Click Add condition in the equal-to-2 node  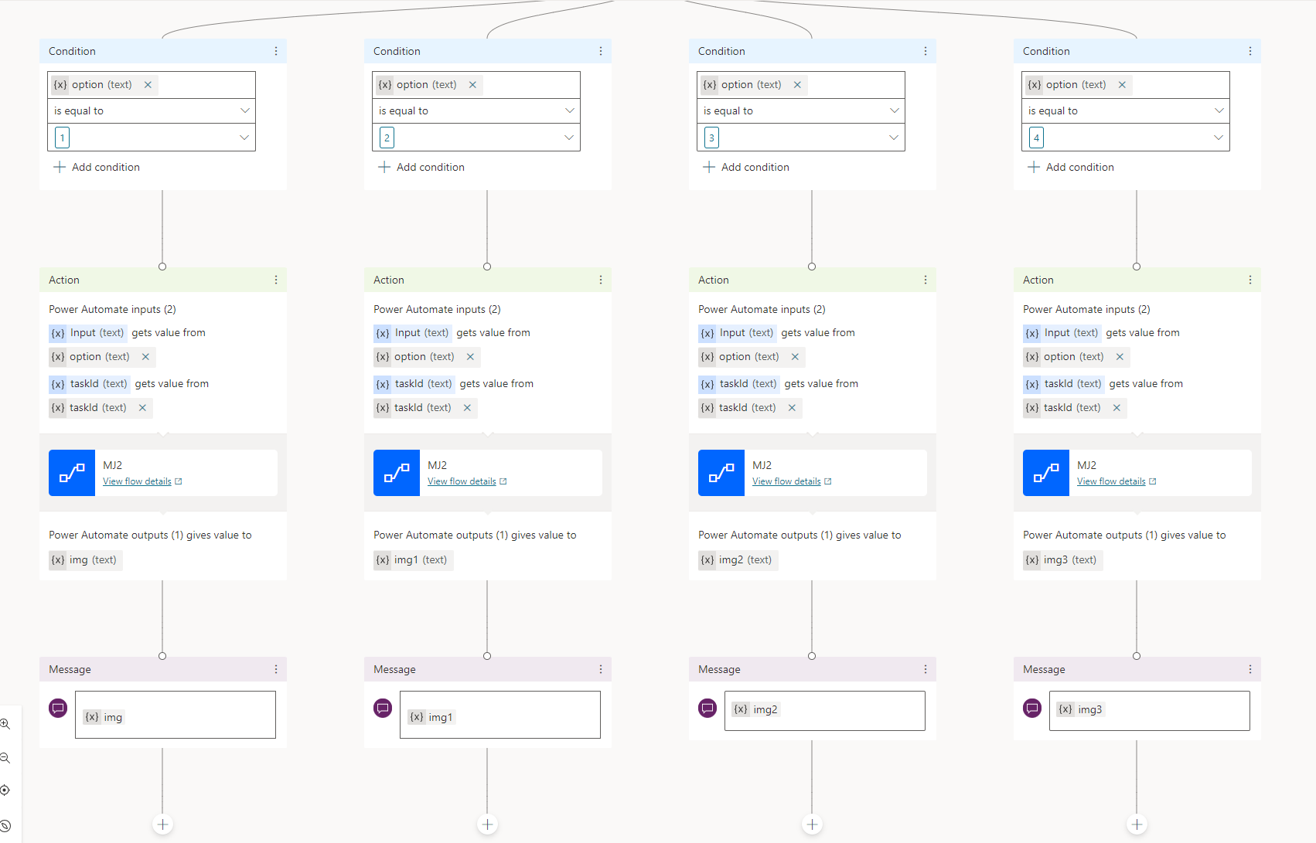421,167
